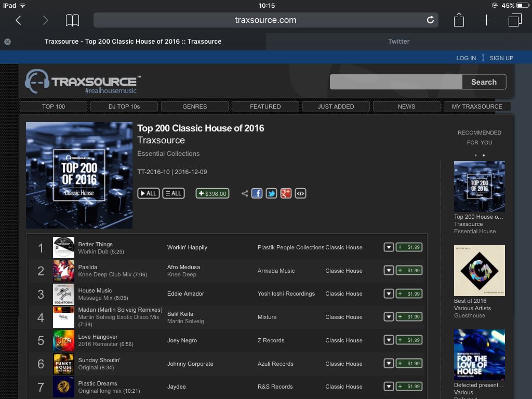
Task: Expand options dropdown for Sunday Shoutin'
Action: [389, 363]
